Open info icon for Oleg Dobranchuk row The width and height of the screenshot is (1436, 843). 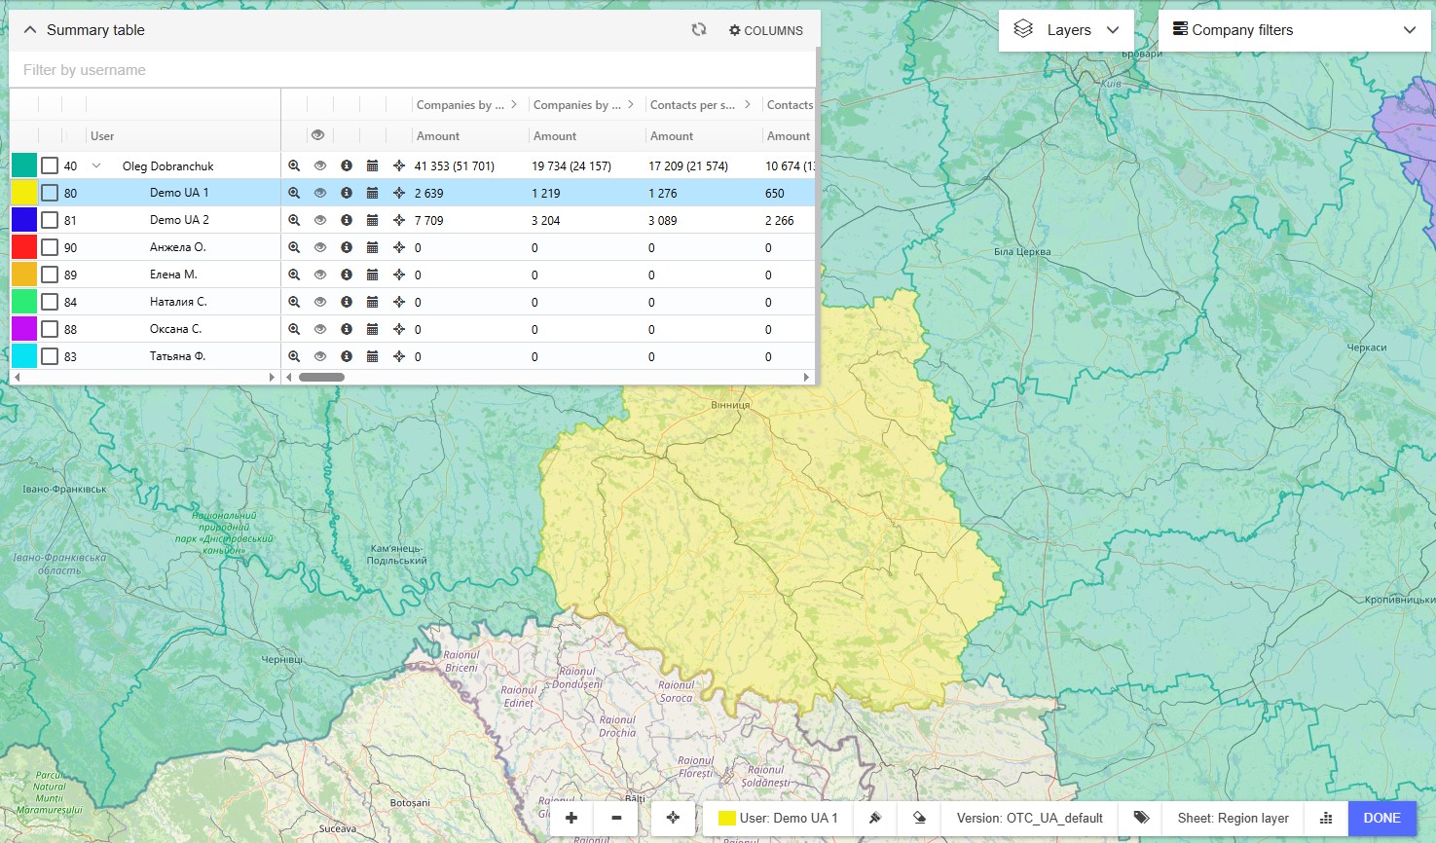[347, 166]
